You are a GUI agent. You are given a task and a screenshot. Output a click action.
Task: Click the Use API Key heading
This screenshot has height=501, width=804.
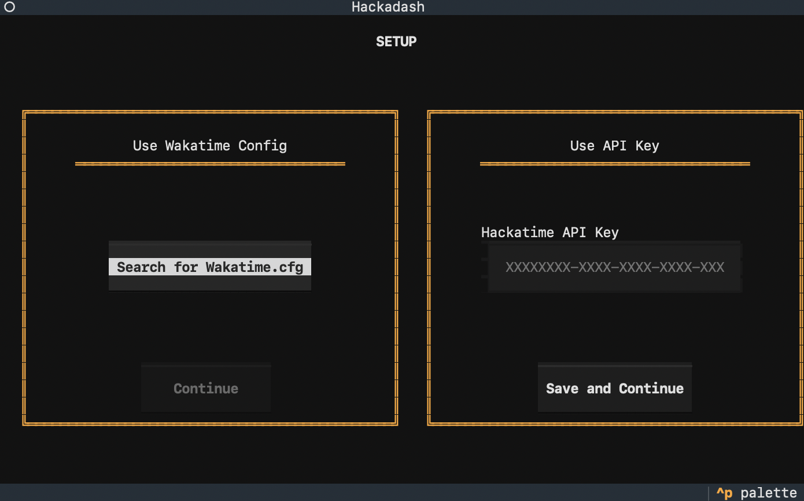click(x=615, y=146)
